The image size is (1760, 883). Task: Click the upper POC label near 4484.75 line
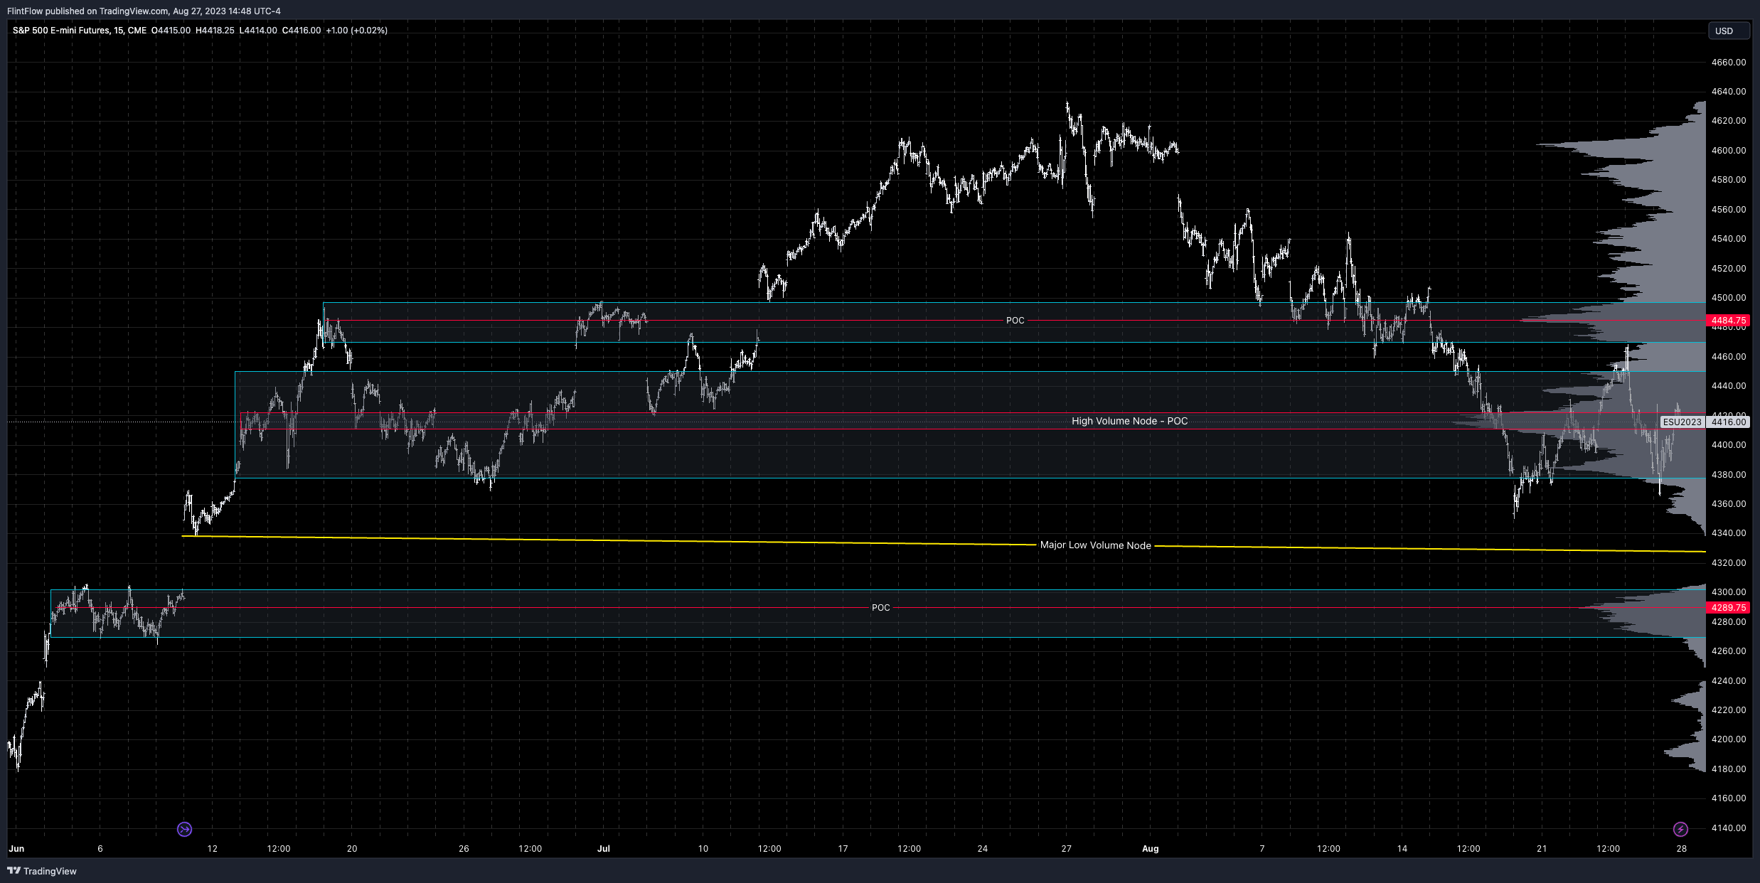coord(1015,321)
